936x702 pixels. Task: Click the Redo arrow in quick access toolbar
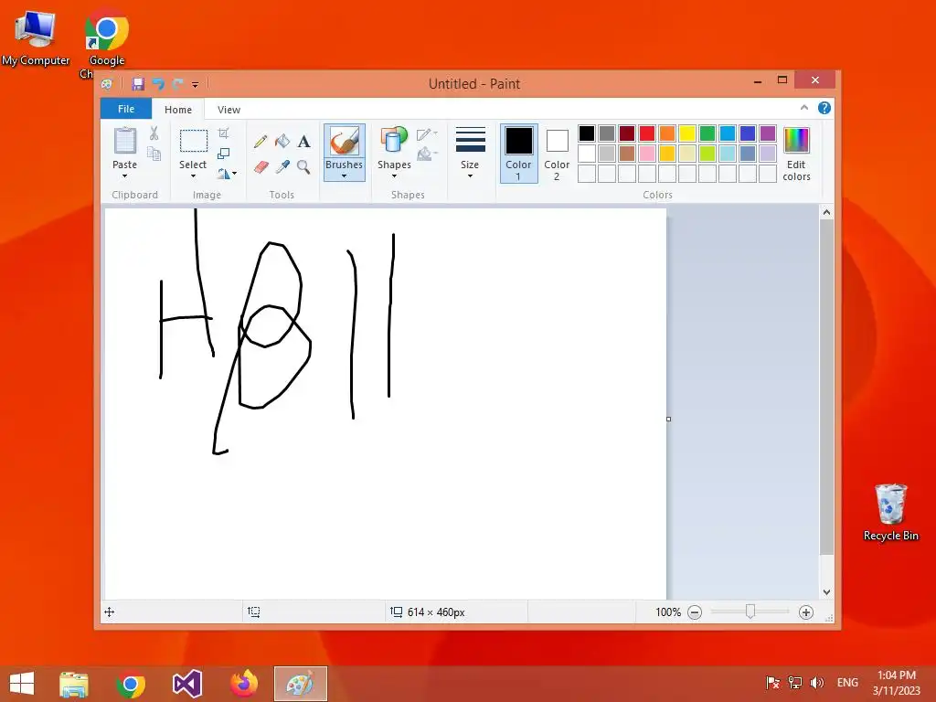[x=177, y=84]
